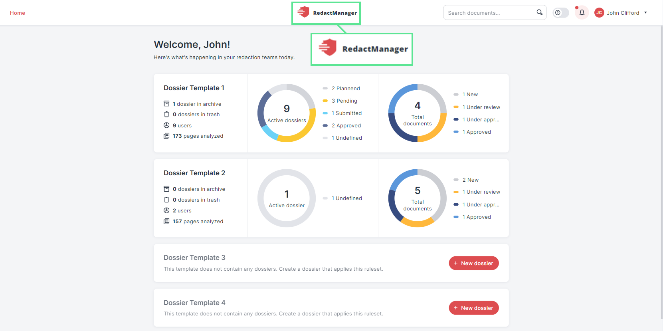Image resolution: width=663 pixels, height=331 pixels.
Task: Select '3 Pending' legend entry
Action: point(340,101)
